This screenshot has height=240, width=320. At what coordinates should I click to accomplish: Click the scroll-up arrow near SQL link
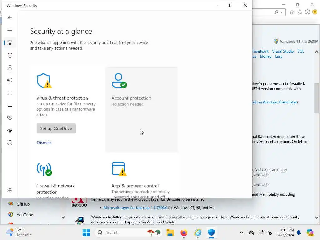point(317,52)
